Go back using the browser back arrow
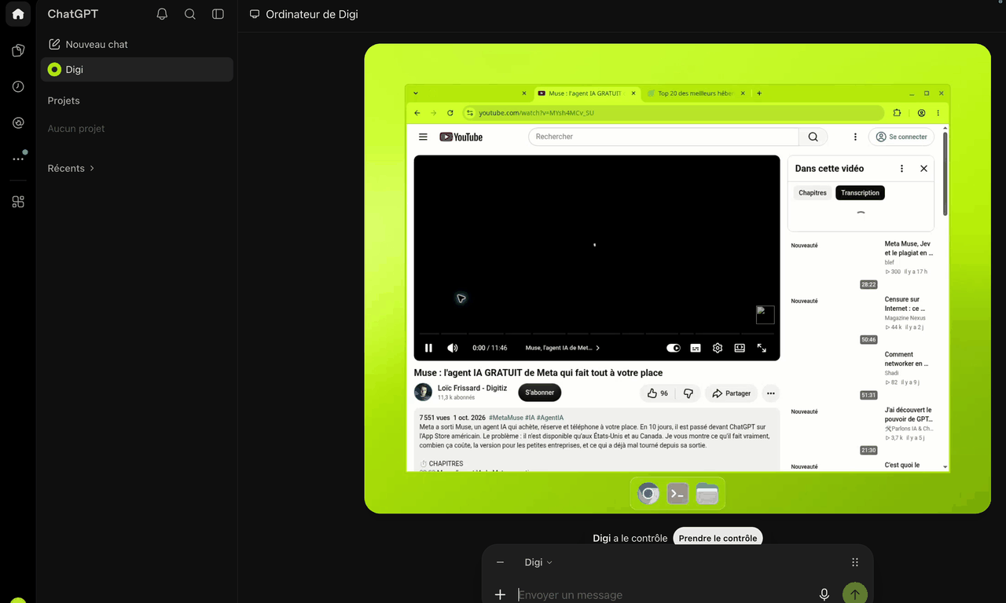The height and width of the screenshot is (603, 1006). 417,113
